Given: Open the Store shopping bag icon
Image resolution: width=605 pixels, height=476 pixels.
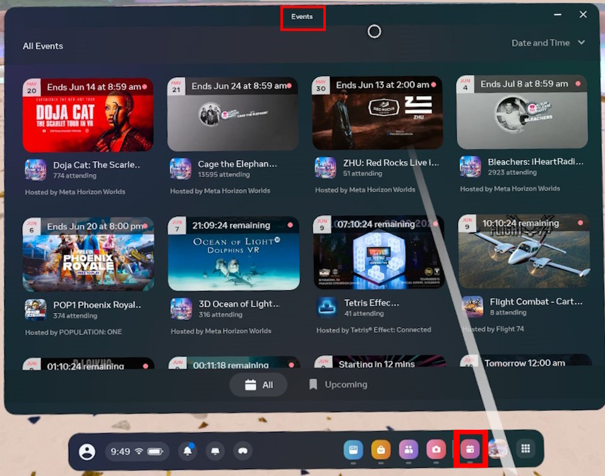Looking at the screenshot, I should pyautogui.click(x=381, y=449).
